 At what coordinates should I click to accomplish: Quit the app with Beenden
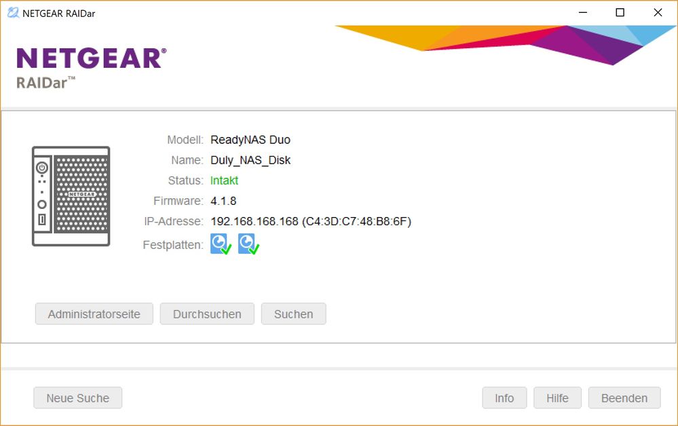pyautogui.click(x=624, y=398)
